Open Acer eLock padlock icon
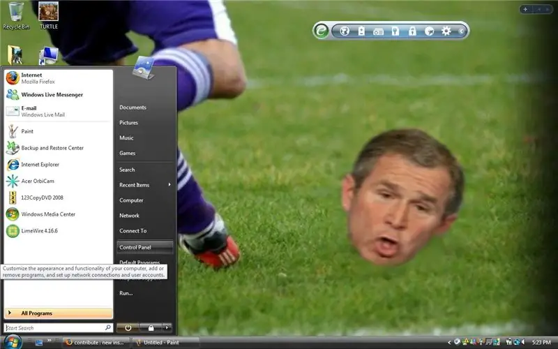This screenshot has width=558, height=349. coord(412,31)
